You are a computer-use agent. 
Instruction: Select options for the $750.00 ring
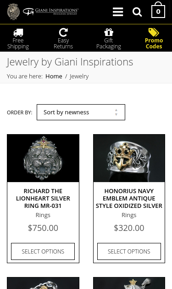[43, 251]
